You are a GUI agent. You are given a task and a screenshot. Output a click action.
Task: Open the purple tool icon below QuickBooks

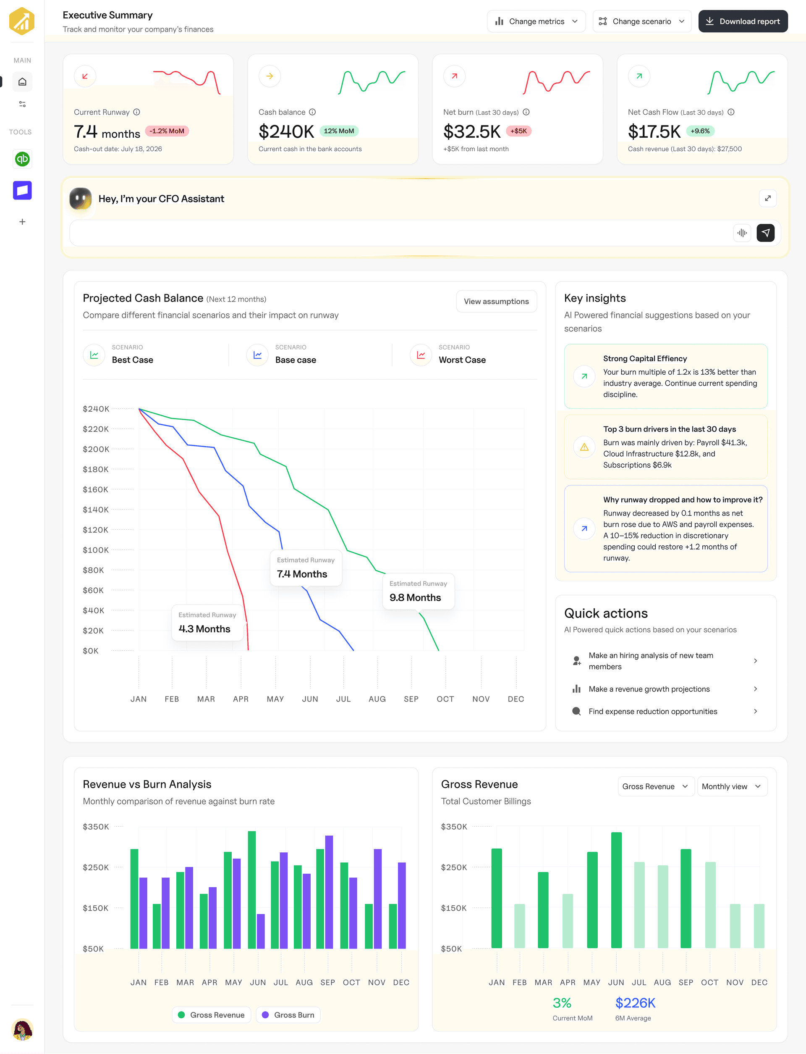pyautogui.click(x=22, y=190)
